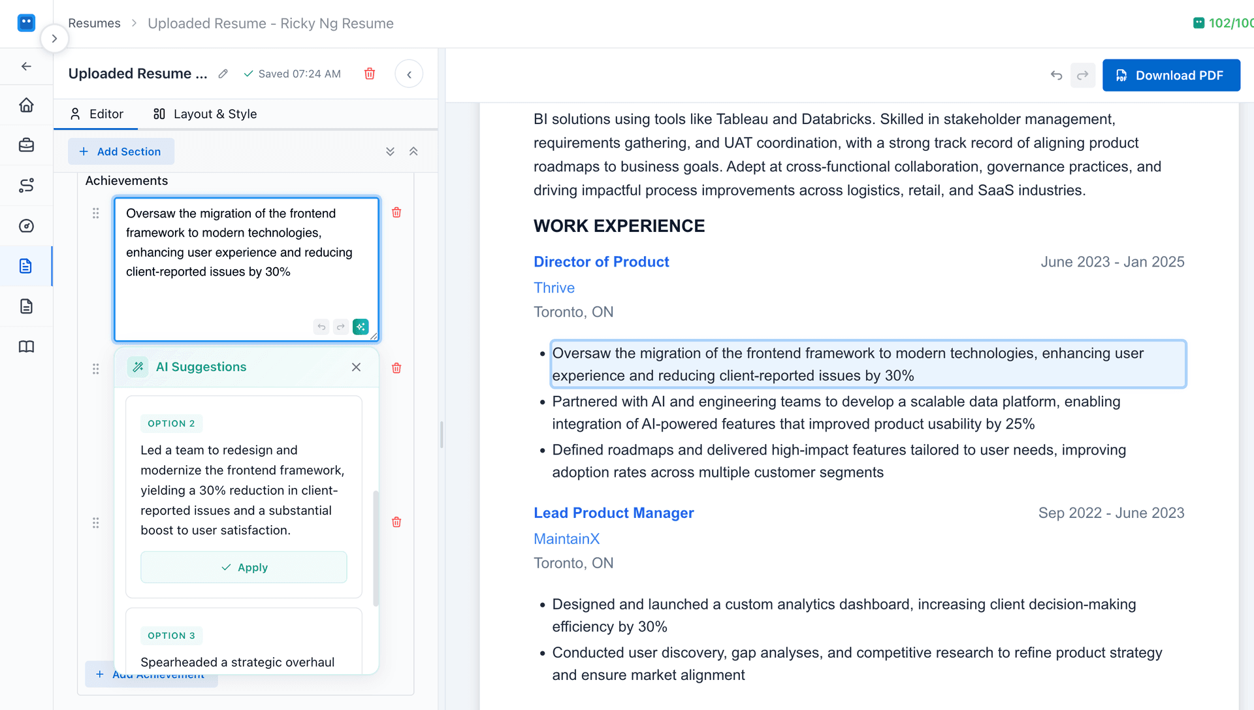Viewport: 1254px width, 710px height.
Task: Collapse the editor panel with left chevron button
Action: pos(409,74)
